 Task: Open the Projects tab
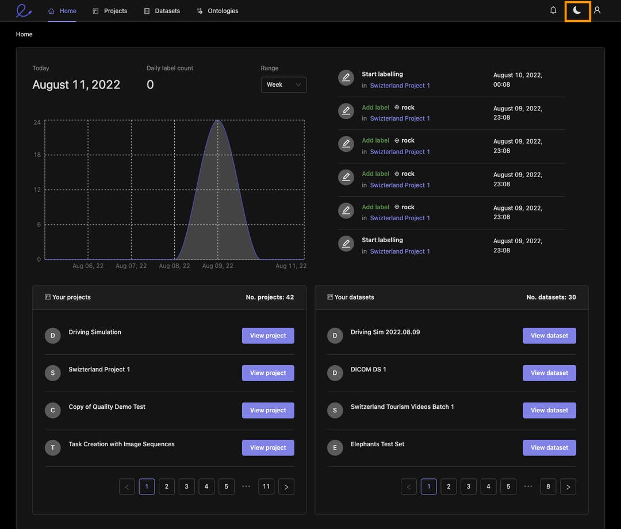click(110, 11)
